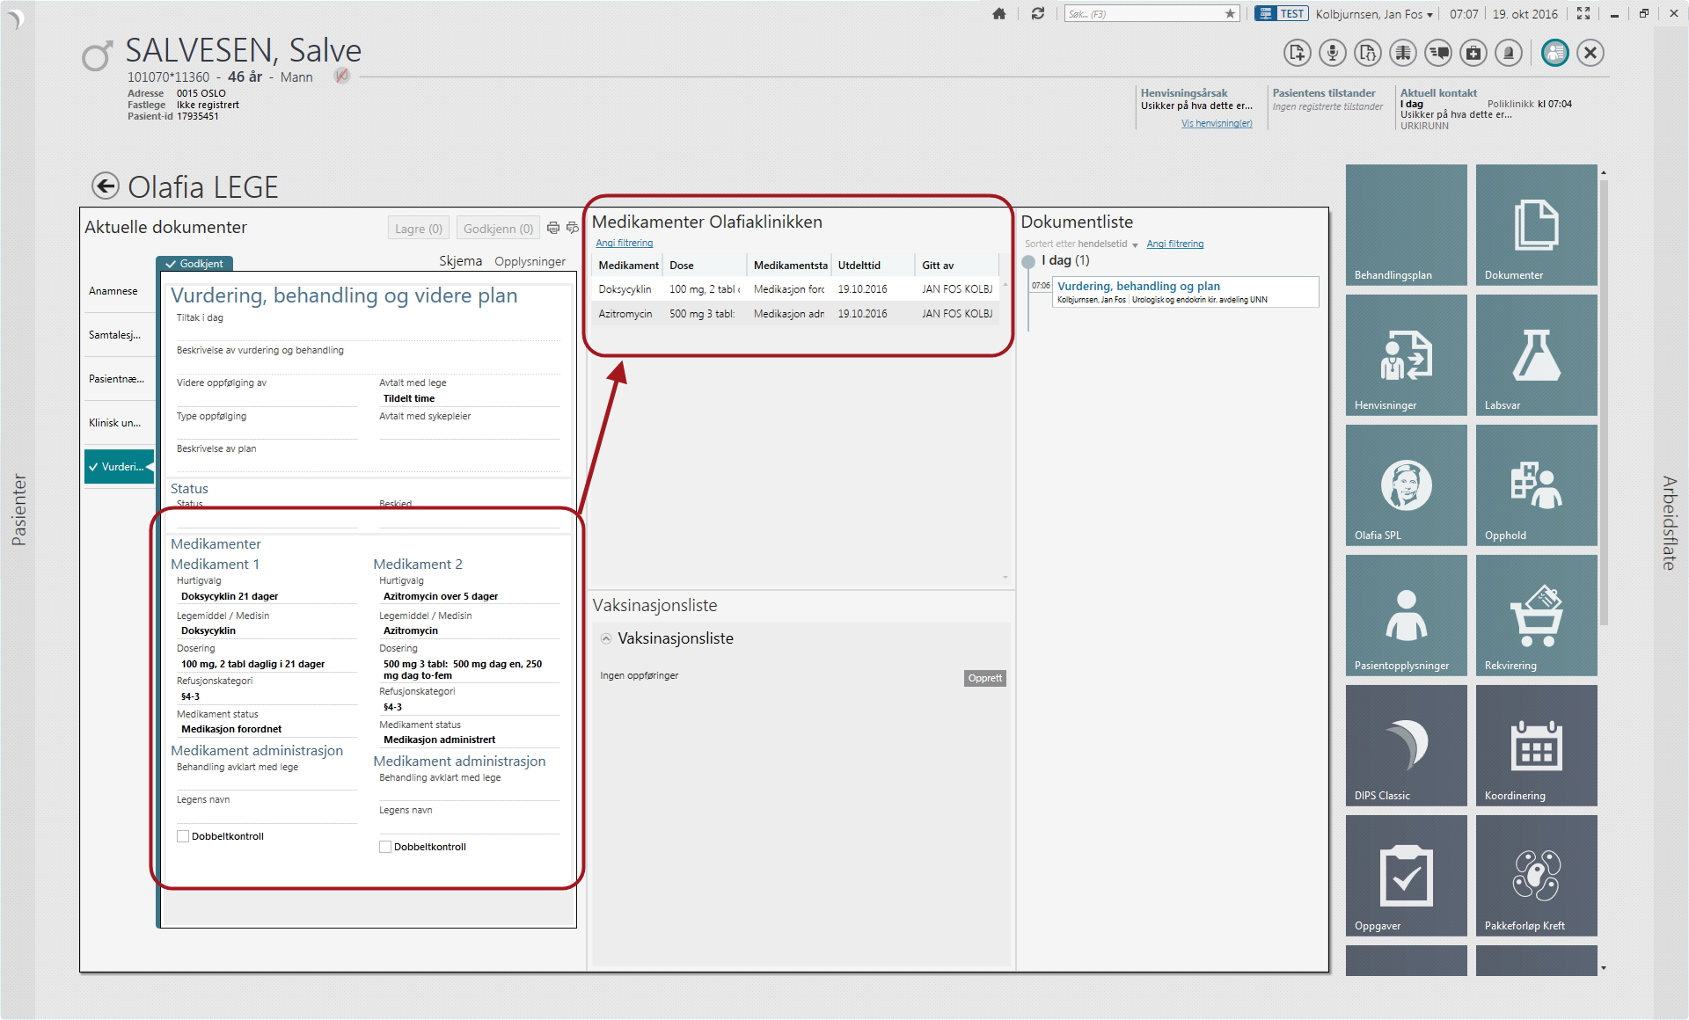Go back with the arrow beside Olafia LEGE

coord(106,186)
